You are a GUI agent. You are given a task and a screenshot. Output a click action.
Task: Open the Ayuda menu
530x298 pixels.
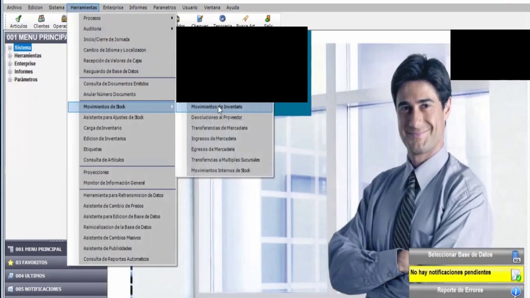coord(233,7)
